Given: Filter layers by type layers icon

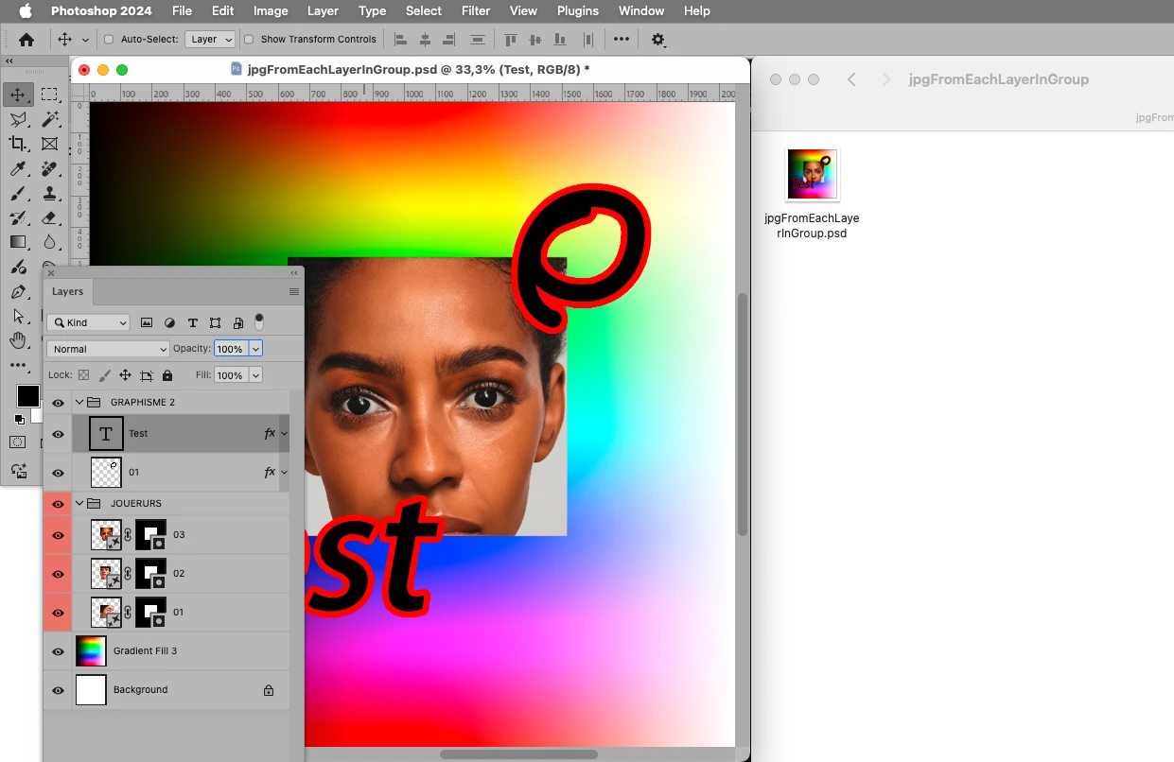Looking at the screenshot, I should 193,322.
